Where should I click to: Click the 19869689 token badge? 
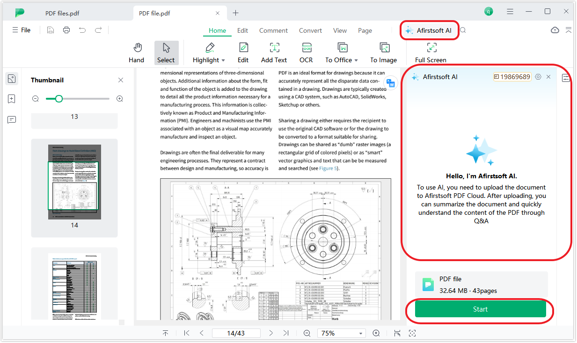point(512,77)
